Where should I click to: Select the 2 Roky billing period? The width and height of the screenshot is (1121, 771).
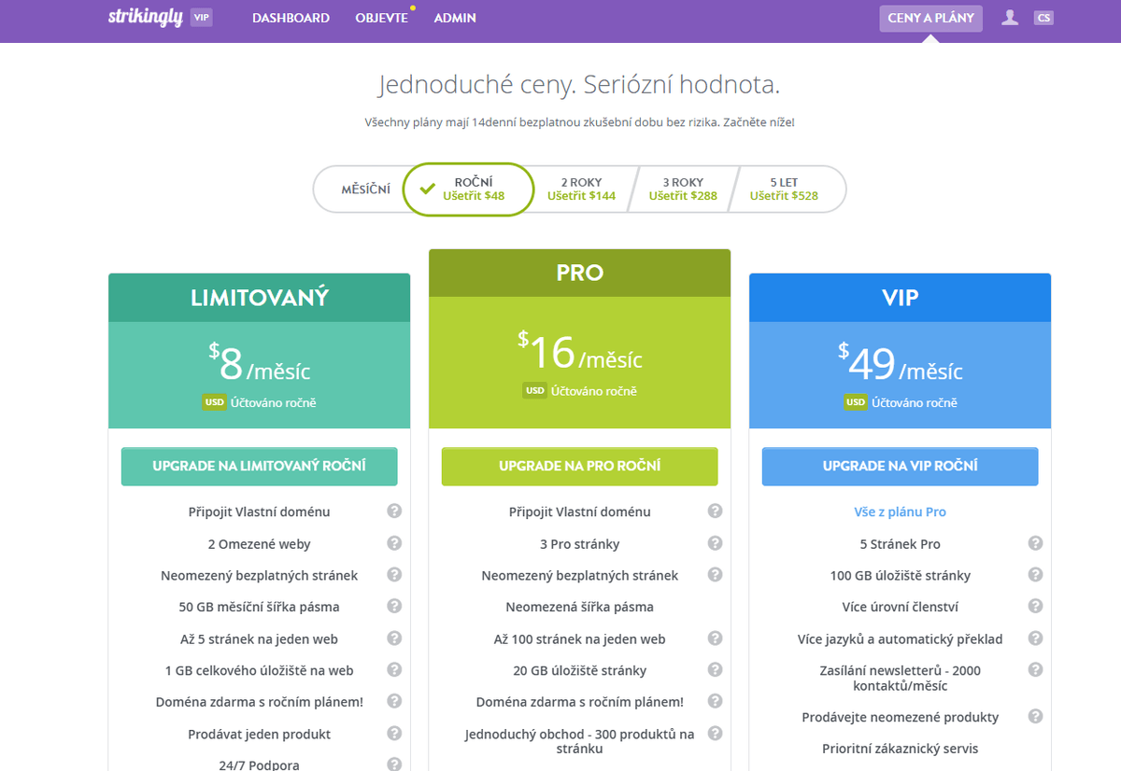pyautogui.click(x=581, y=189)
